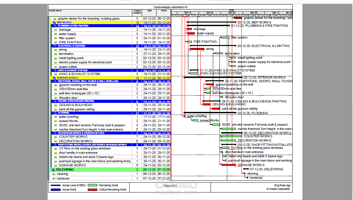Select the 'install lighting point' activity name
The height and width of the screenshot is (200, 353).
(71, 58)
